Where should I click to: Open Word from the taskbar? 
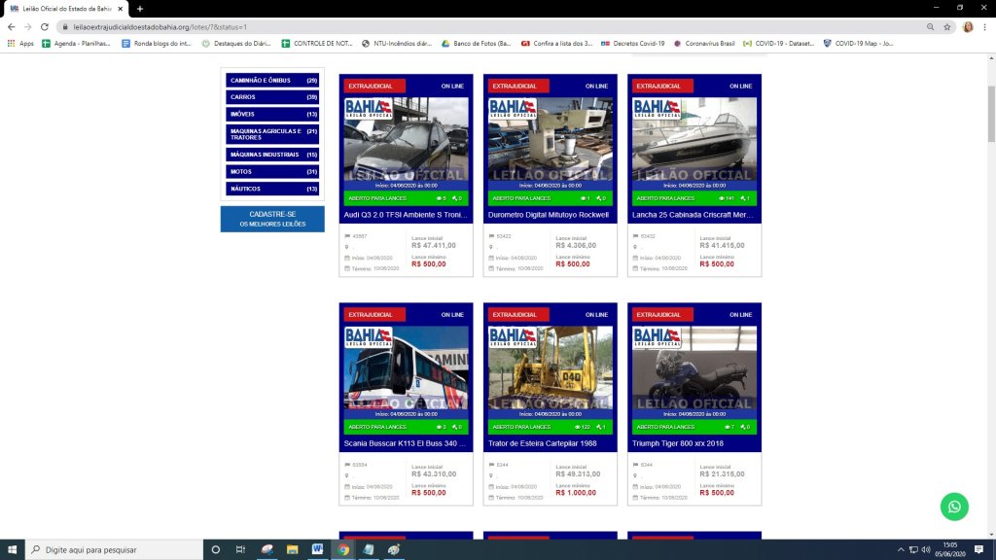(317, 550)
